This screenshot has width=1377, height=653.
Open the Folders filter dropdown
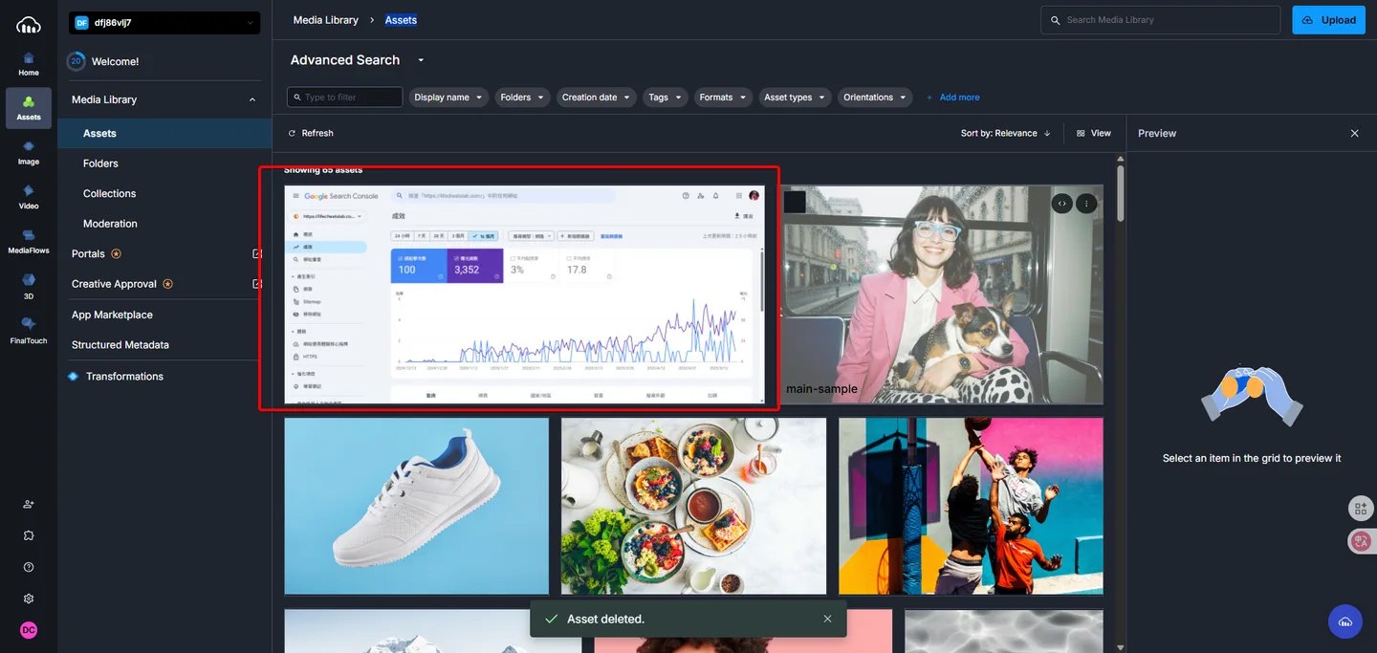point(522,97)
